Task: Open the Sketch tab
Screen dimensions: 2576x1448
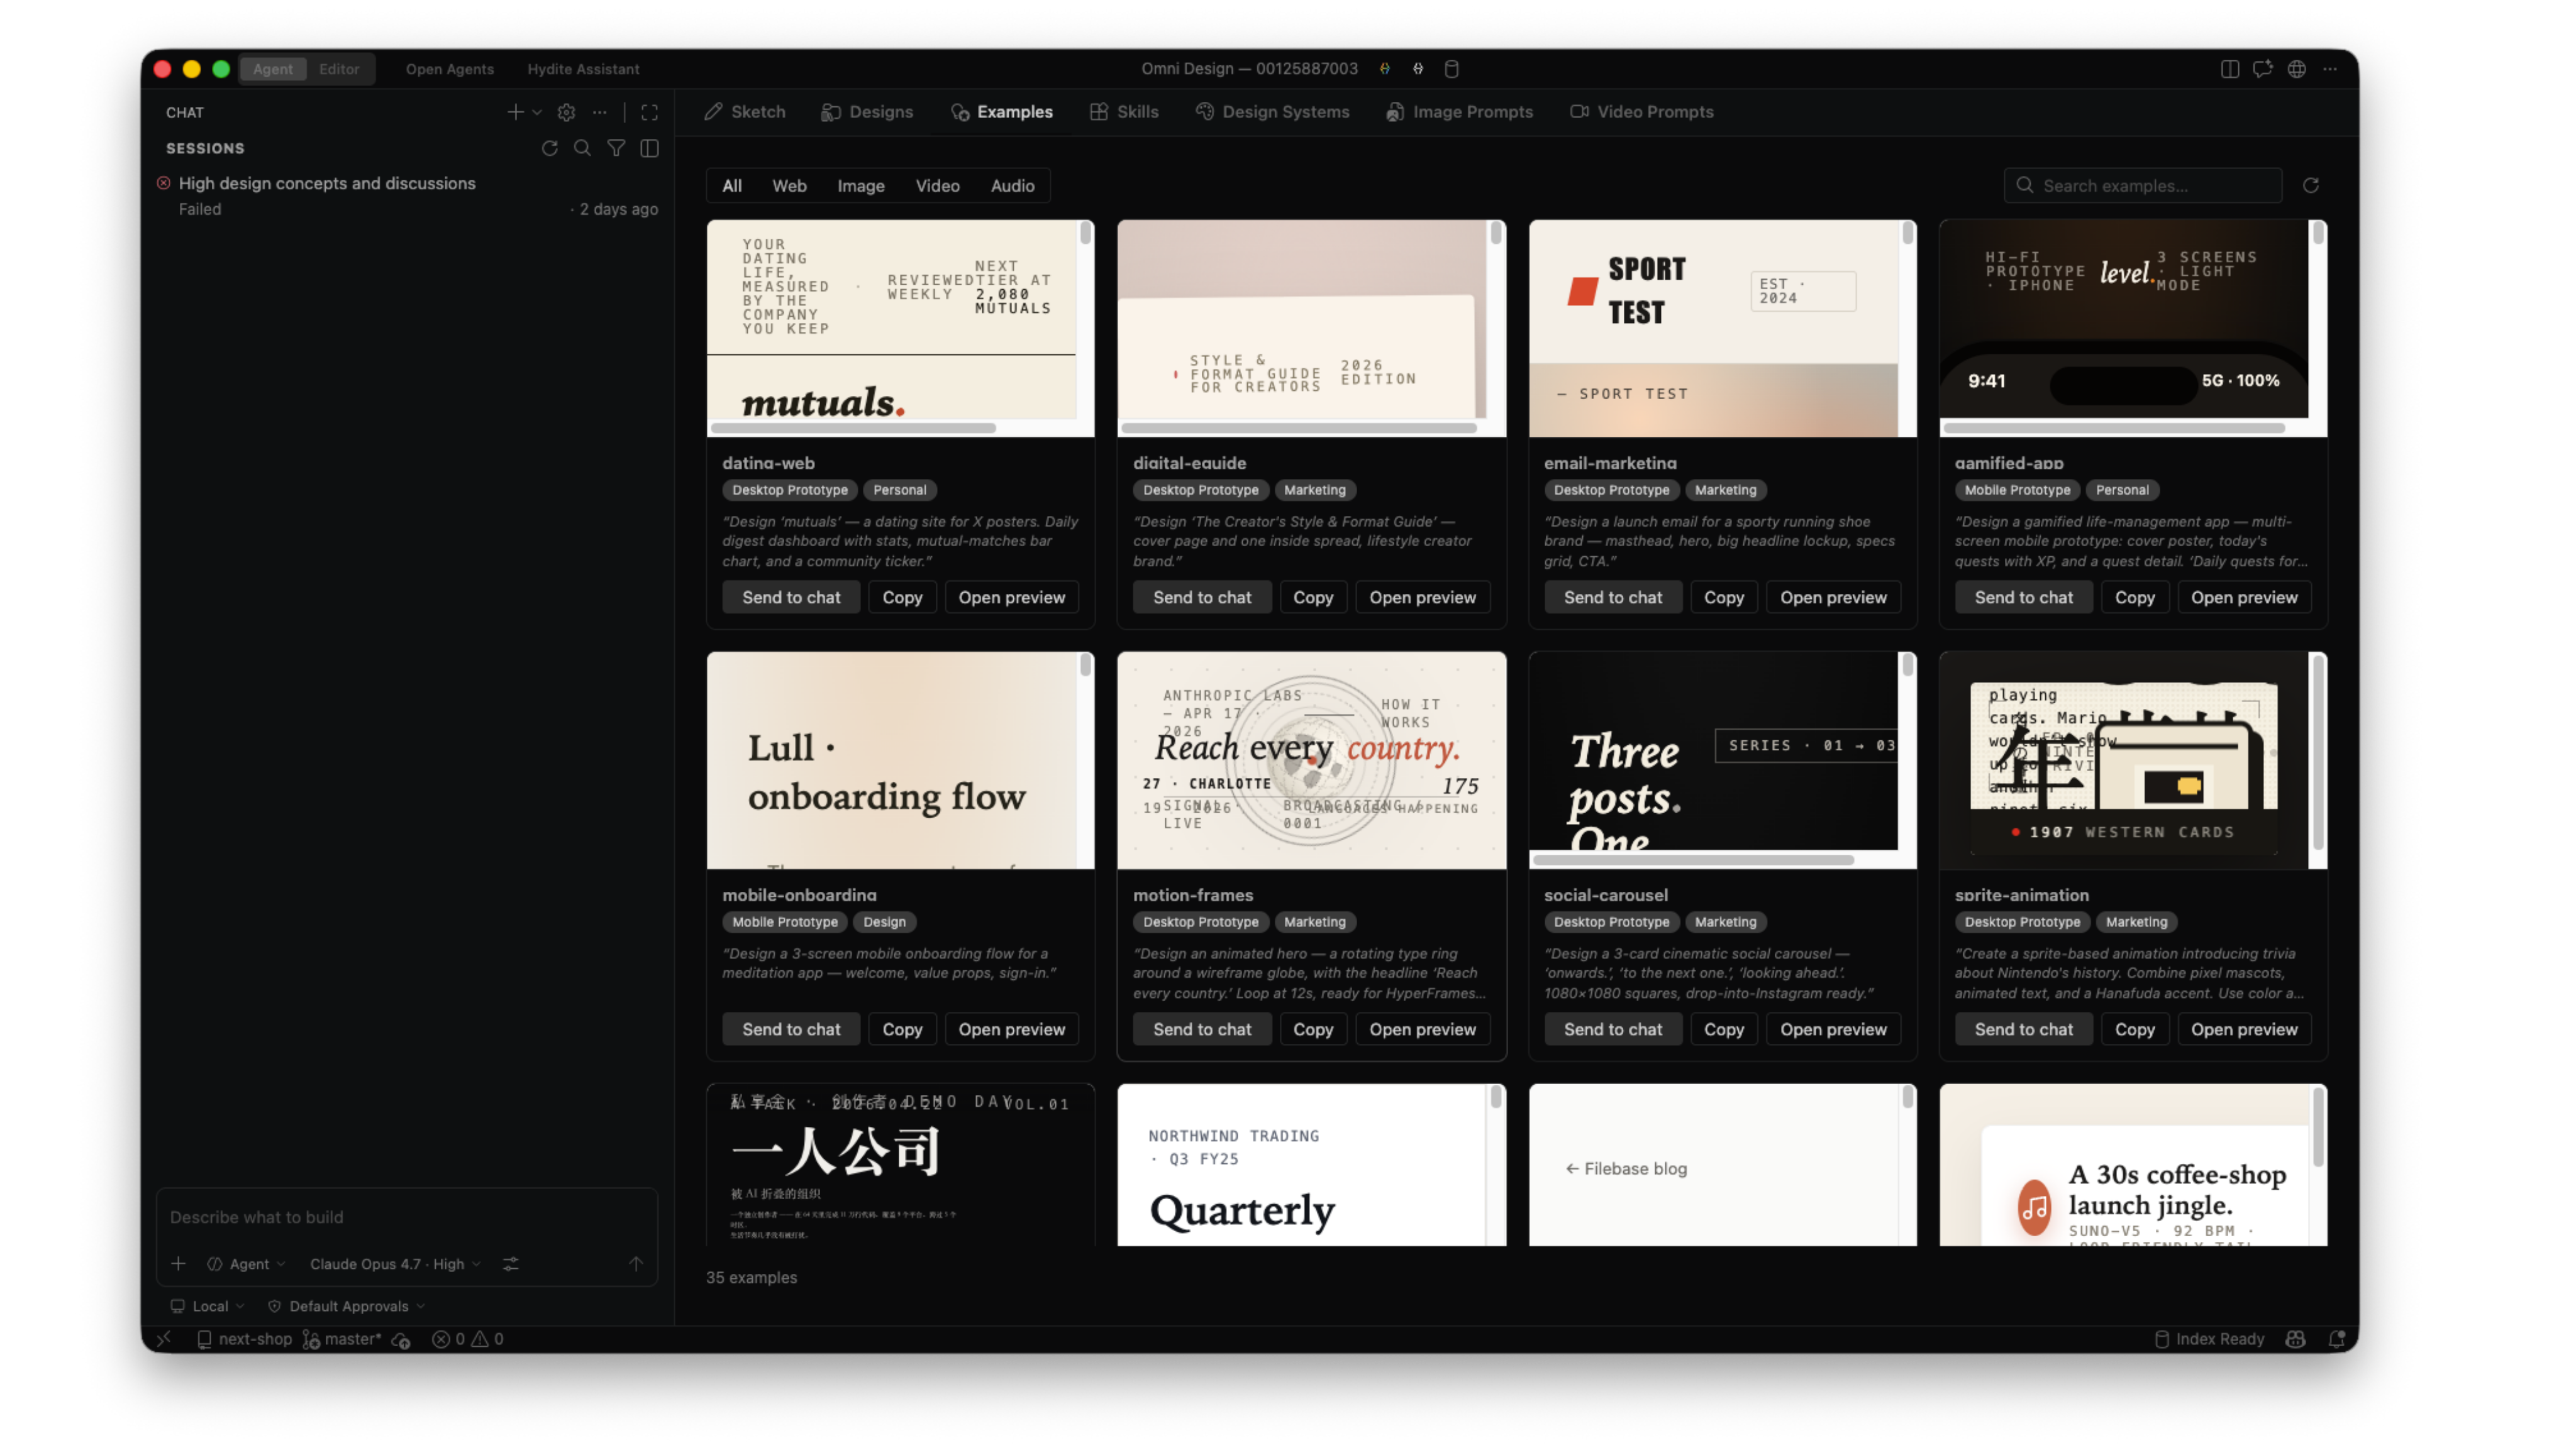Action: (x=745, y=112)
